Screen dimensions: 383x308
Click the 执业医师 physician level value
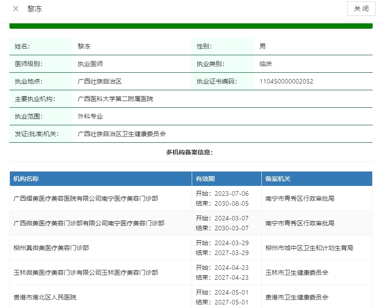[x=90, y=64]
